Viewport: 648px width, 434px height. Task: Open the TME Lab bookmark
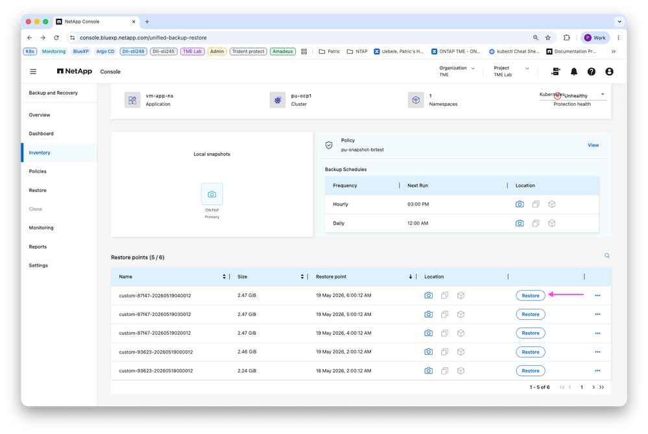(x=192, y=52)
